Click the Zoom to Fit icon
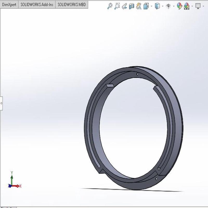Screen dimensions: 208x208 (110, 6)
